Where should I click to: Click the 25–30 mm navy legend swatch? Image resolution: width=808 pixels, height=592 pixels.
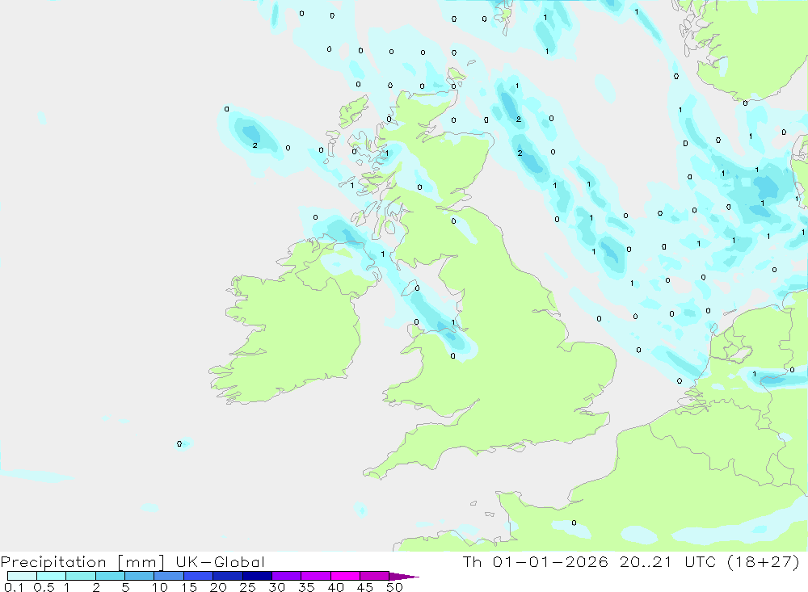pos(257,576)
